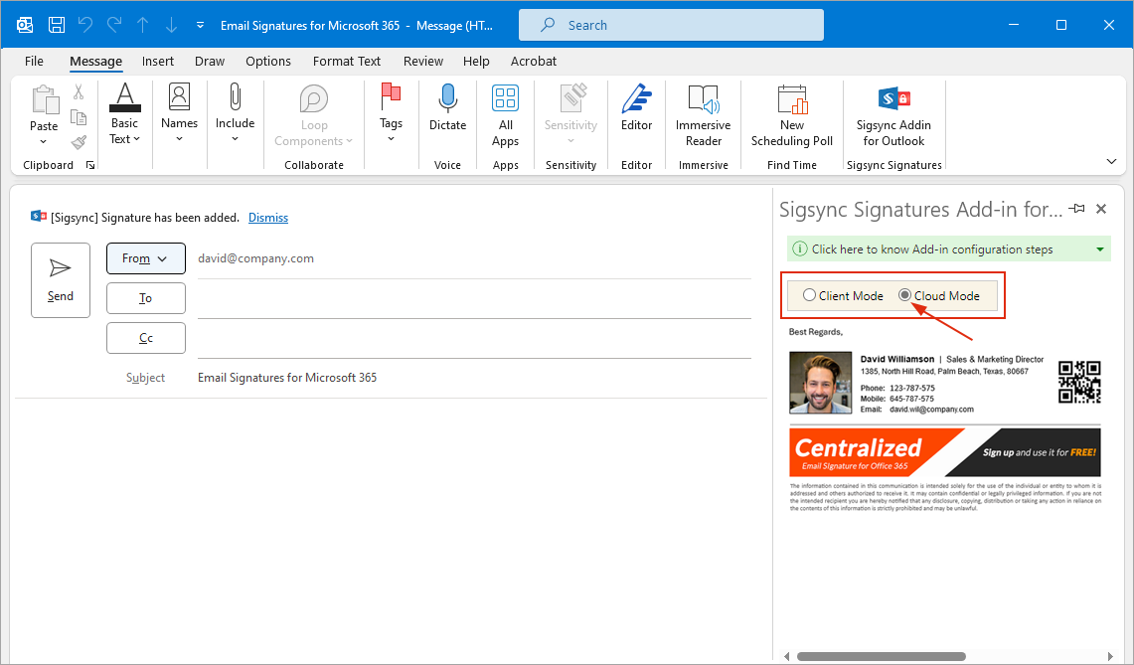
Task: Launch the Sigsync Addin for Outlook
Action: click(x=893, y=115)
